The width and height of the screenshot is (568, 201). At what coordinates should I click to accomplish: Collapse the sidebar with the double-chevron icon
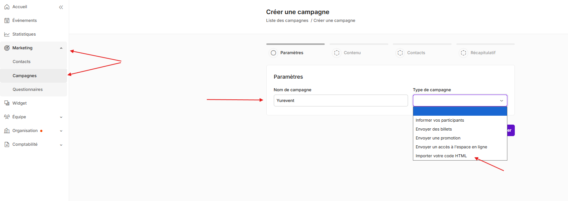[61, 7]
